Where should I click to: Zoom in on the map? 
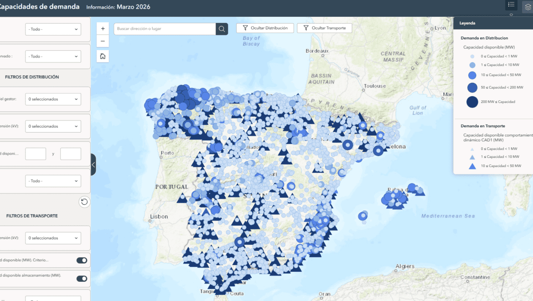[x=102, y=28]
